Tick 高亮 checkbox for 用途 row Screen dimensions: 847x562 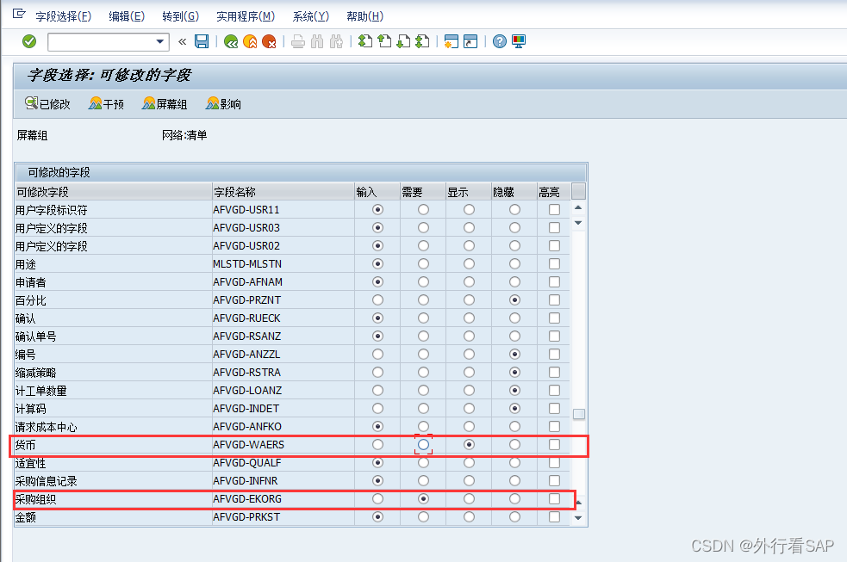tap(554, 263)
